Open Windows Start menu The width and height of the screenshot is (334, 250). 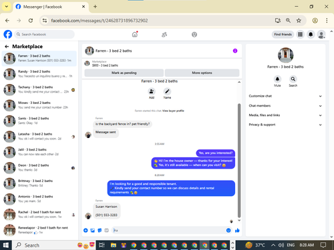(6, 245)
